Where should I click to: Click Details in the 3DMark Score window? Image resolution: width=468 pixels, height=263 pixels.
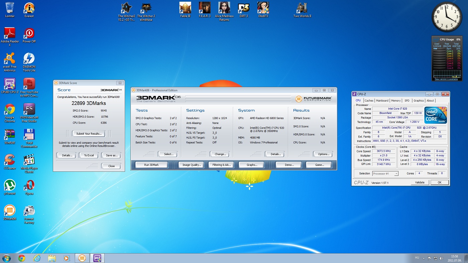(x=67, y=155)
